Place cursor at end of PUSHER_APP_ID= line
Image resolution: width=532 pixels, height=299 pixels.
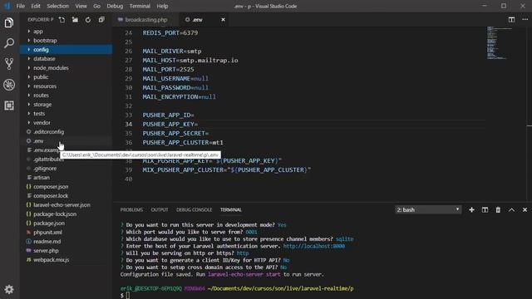[x=195, y=115]
